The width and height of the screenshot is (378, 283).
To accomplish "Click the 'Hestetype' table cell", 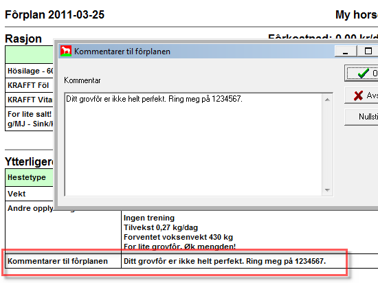I will point(30,177).
